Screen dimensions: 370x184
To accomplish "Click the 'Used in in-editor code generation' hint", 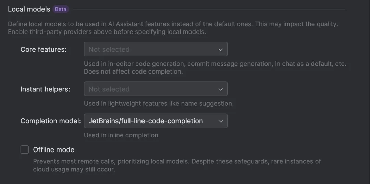I will point(215,68).
